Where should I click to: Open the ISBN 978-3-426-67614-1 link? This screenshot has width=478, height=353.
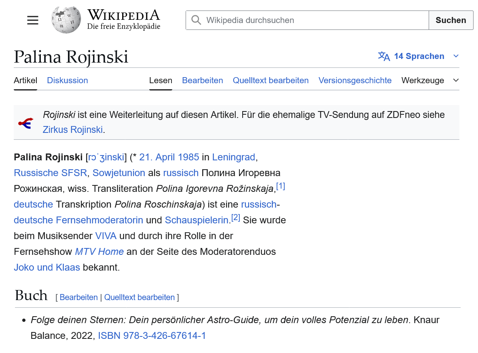[x=152, y=336]
